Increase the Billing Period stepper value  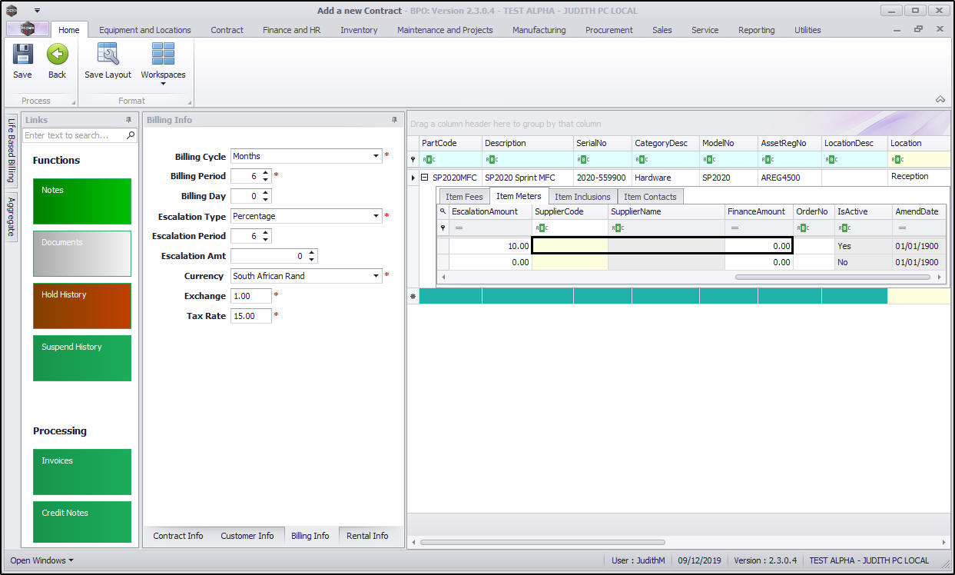266,173
